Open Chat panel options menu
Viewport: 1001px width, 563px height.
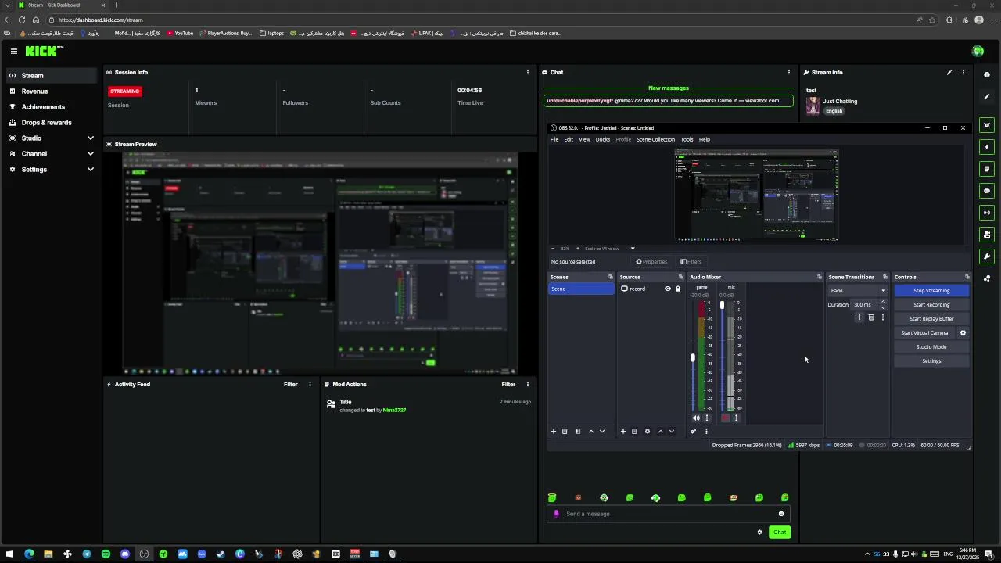click(x=788, y=72)
